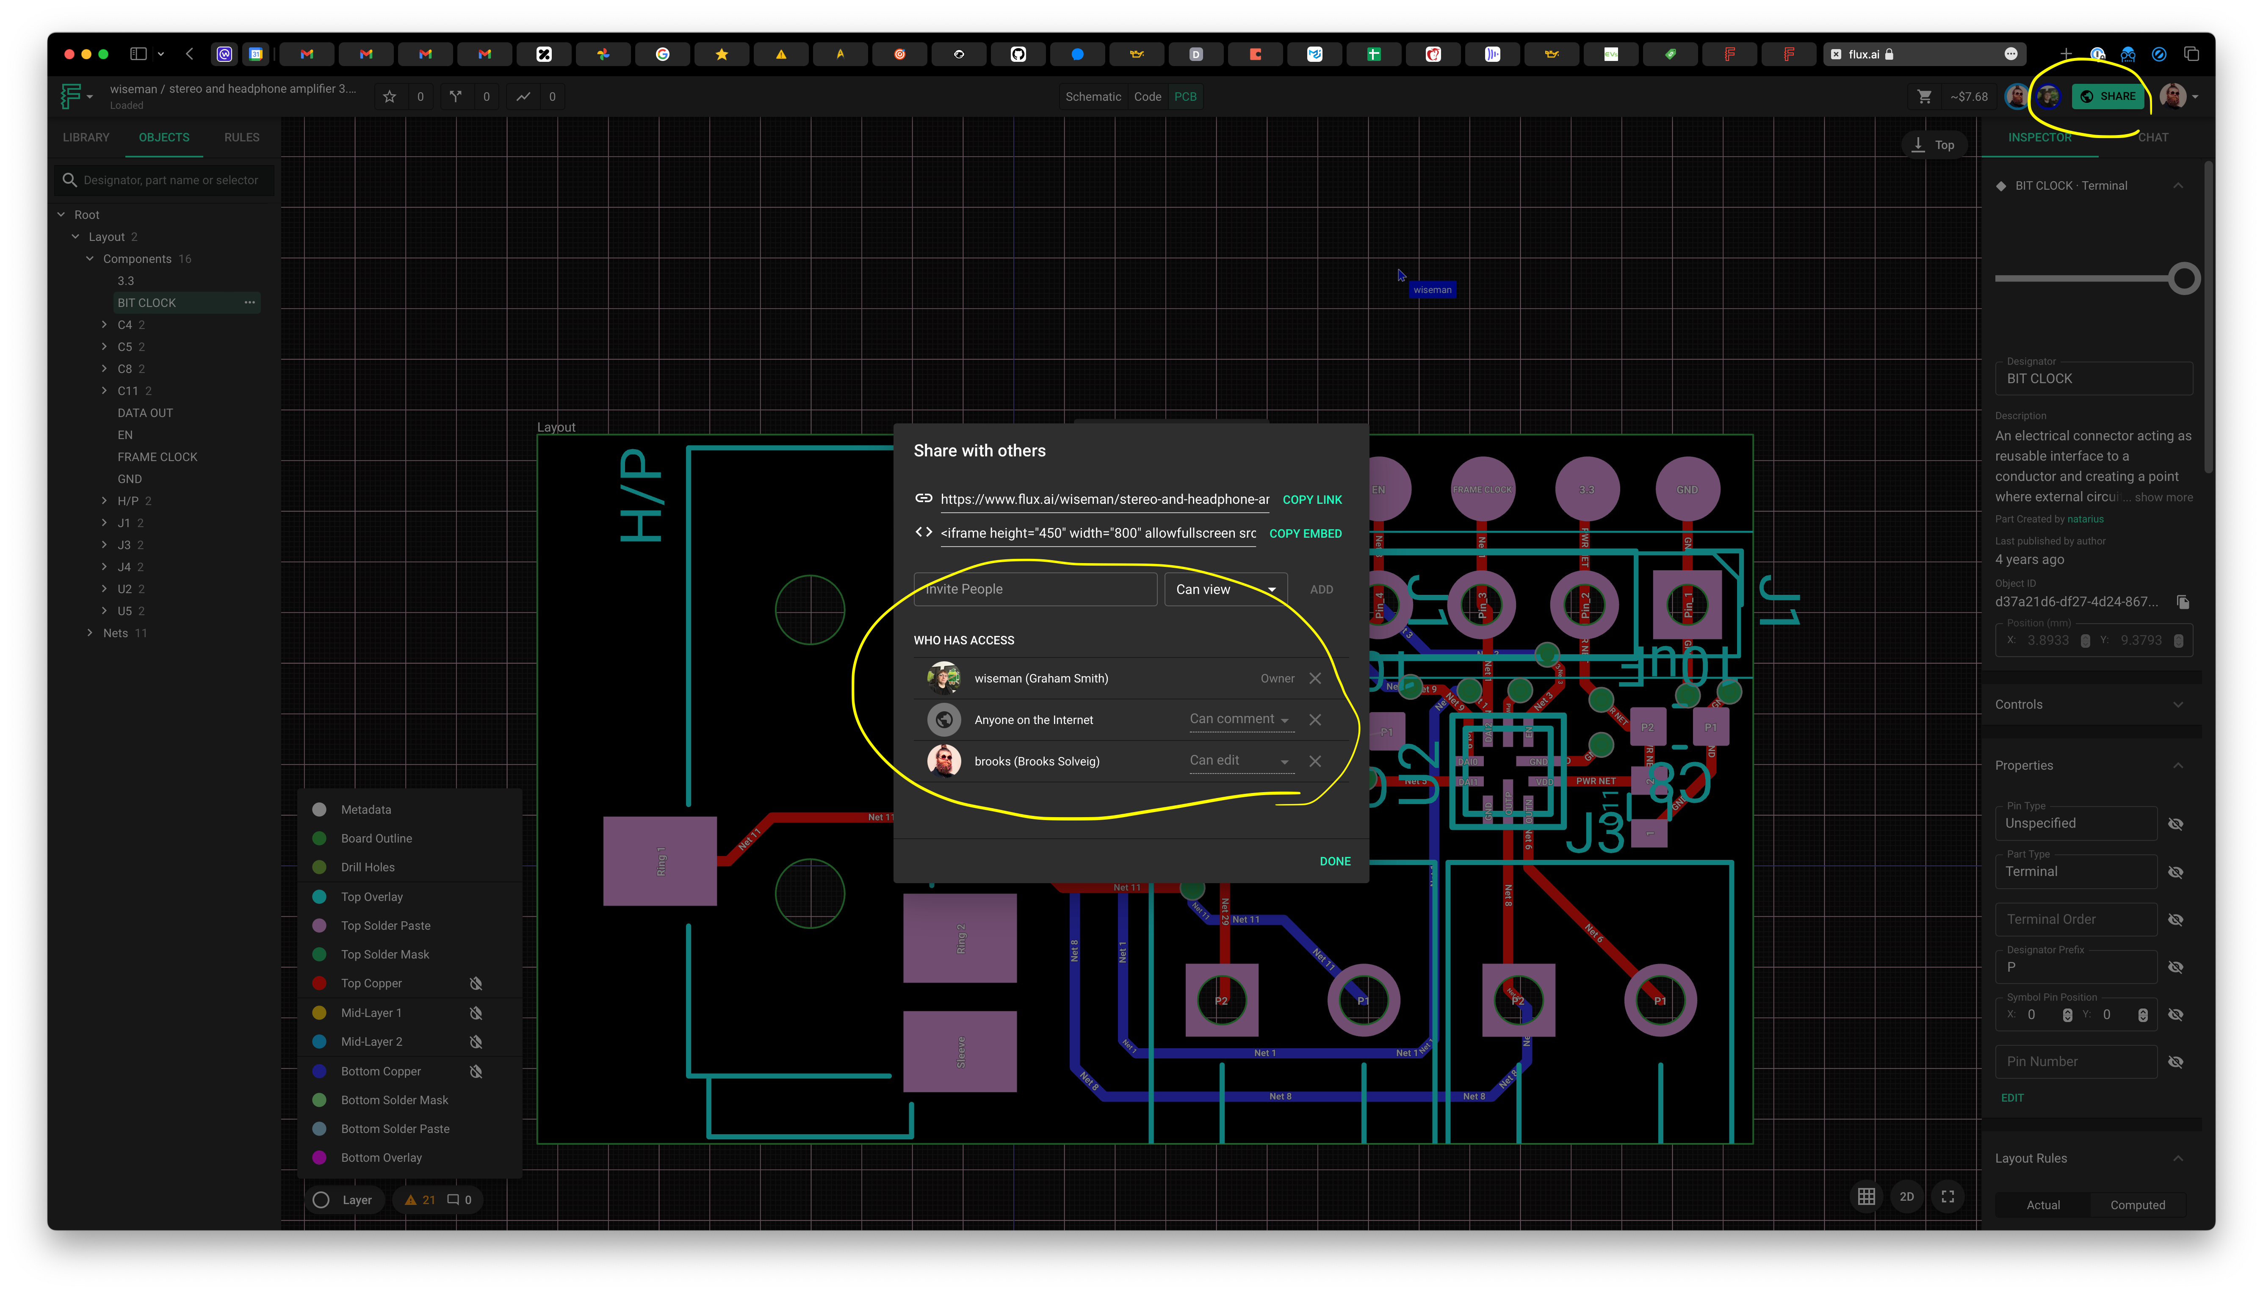Click the search icon in Objects panel
The image size is (2263, 1293).
pyautogui.click(x=69, y=180)
